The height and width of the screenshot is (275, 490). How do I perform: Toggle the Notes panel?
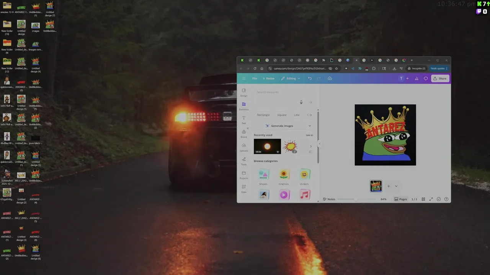(329, 199)
